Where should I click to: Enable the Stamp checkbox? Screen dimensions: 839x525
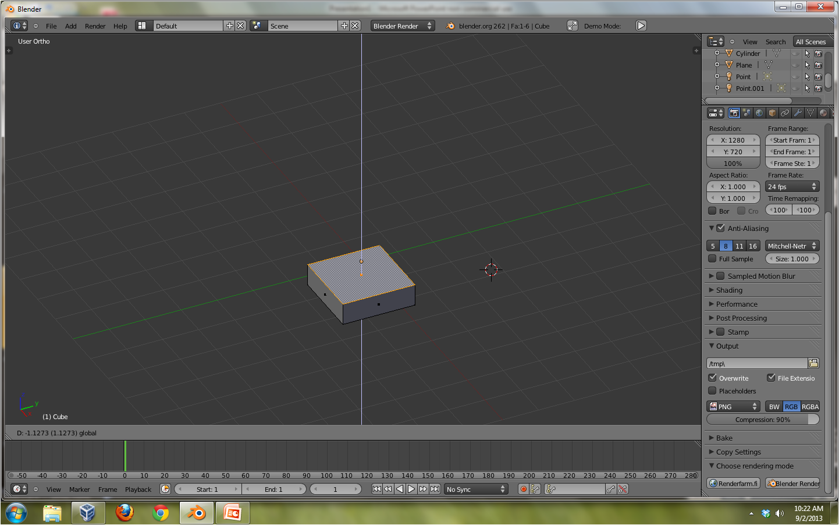pyautogui.click(x=720, y=332)
